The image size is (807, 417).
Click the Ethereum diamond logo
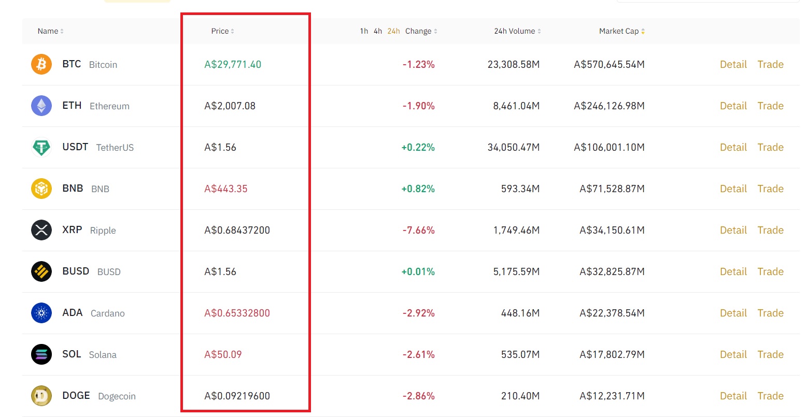41,106
